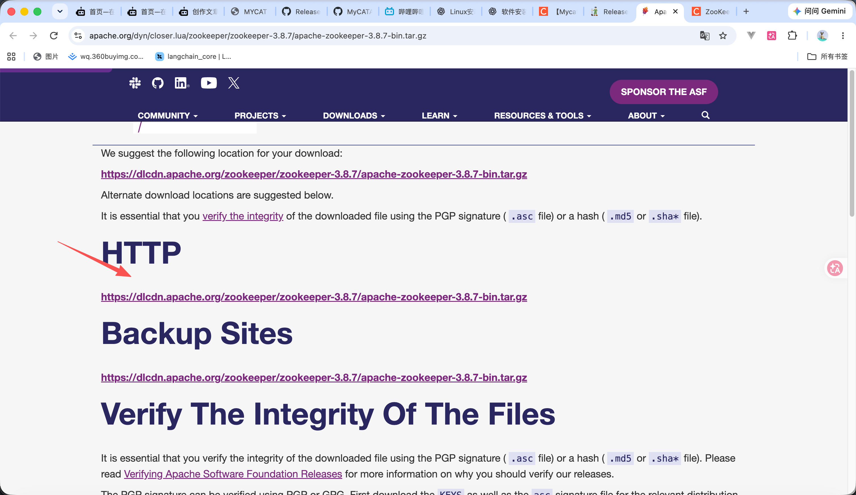
Task: Switch to the MyCAT GitHub tab
Action: click(x=353, y=12)
